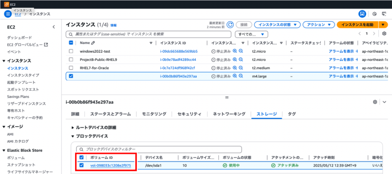392x174 pixels.
Task: Zoom out status filter for RHEL7-for-Oracle
Action: (241, 68)
